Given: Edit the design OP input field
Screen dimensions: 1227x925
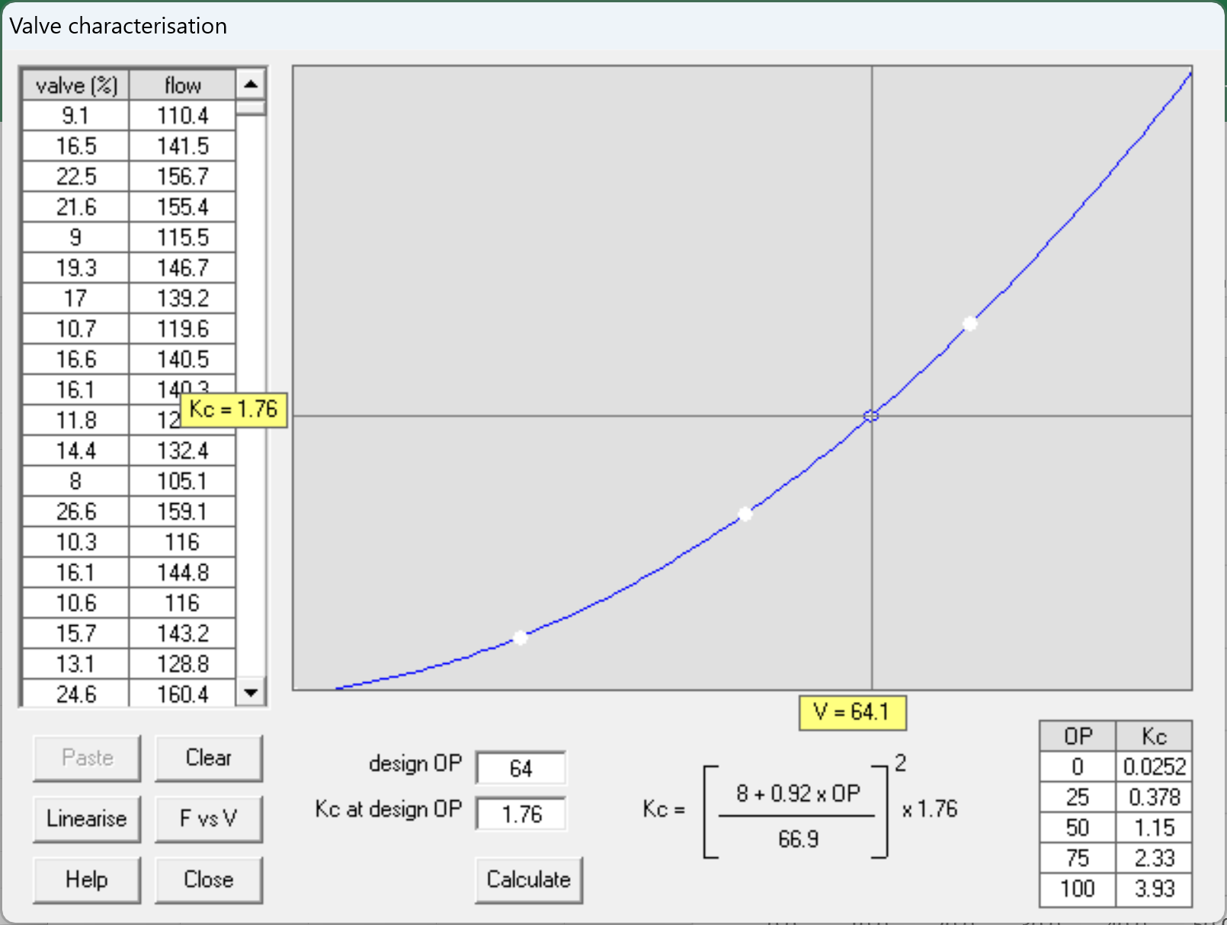Looking at the screenshot, I should click(521, 767).
